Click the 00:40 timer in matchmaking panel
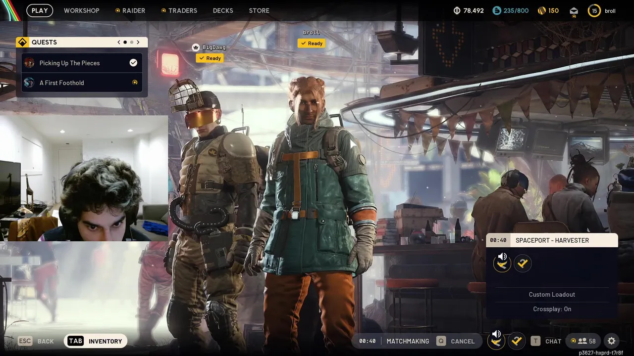Image resolution: width=634 pixels, height=356 pixels. [498, 240]
